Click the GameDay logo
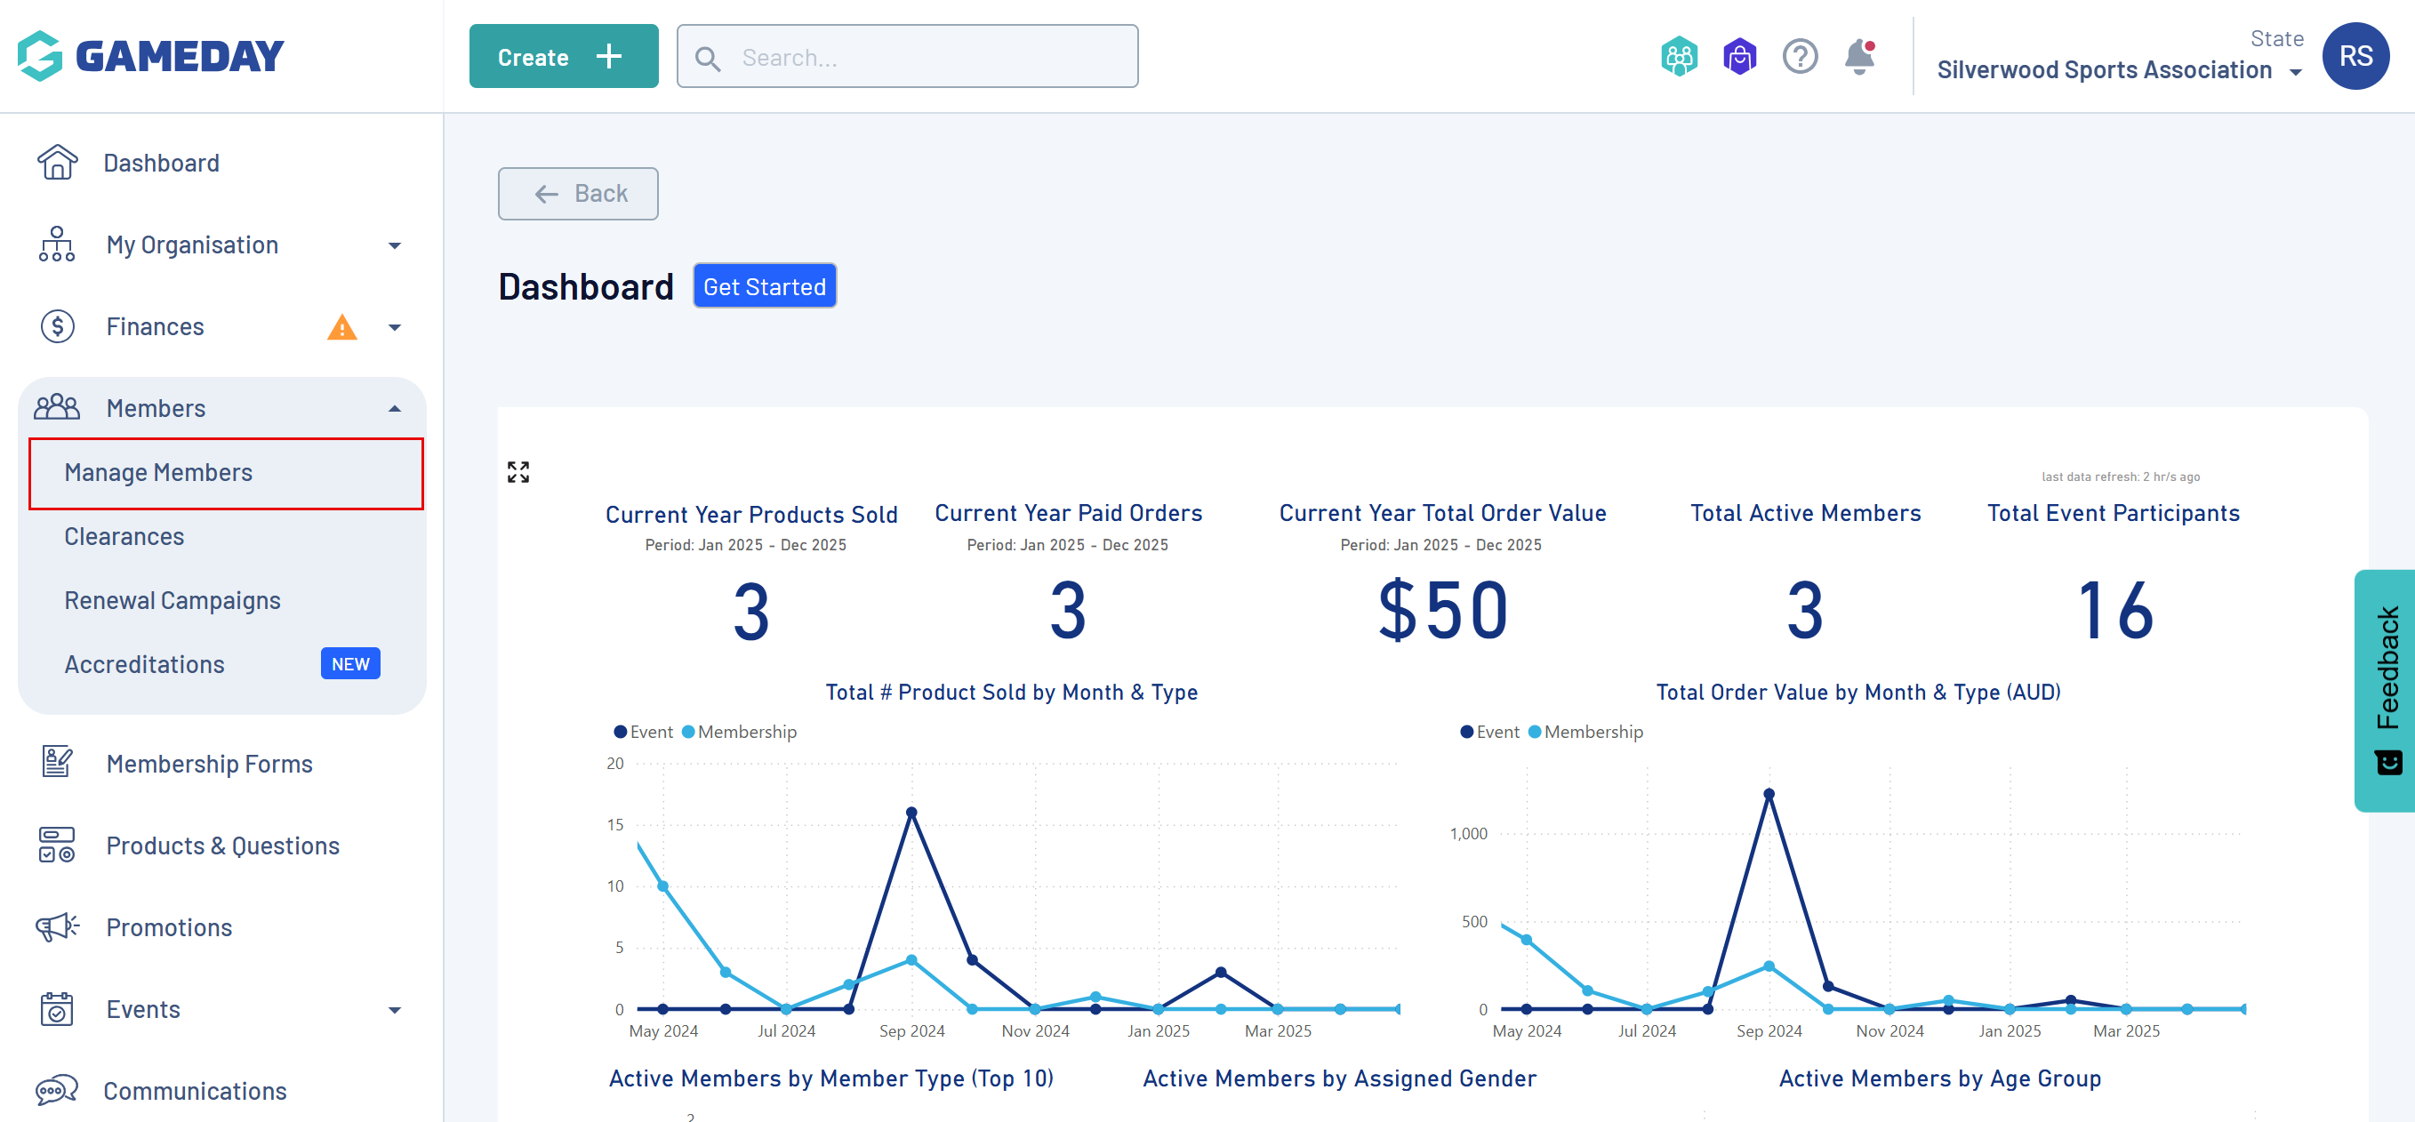The height and width of the screenshot is (1122, 2415). click(151, 56)
